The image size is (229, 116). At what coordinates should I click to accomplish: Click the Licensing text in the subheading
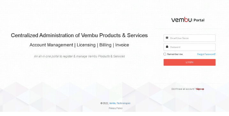tap(86, 45)
